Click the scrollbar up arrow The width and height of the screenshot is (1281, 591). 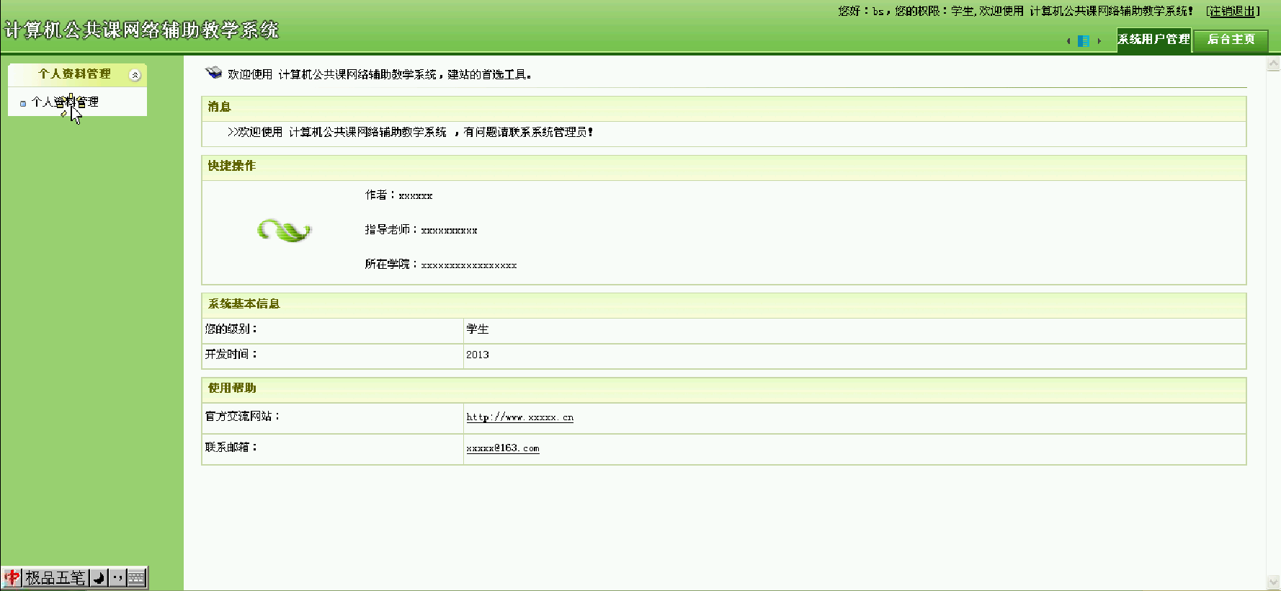click(1273, 65)
